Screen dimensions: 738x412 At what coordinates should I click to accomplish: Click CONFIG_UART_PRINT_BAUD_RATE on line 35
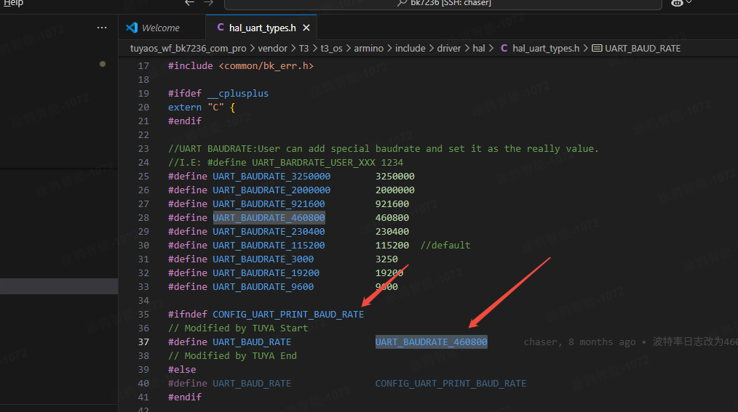[288, 315]
